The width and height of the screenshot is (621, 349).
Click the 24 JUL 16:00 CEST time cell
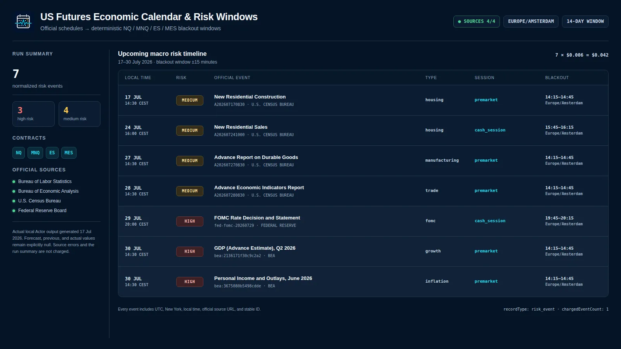[x=137, y=130]
